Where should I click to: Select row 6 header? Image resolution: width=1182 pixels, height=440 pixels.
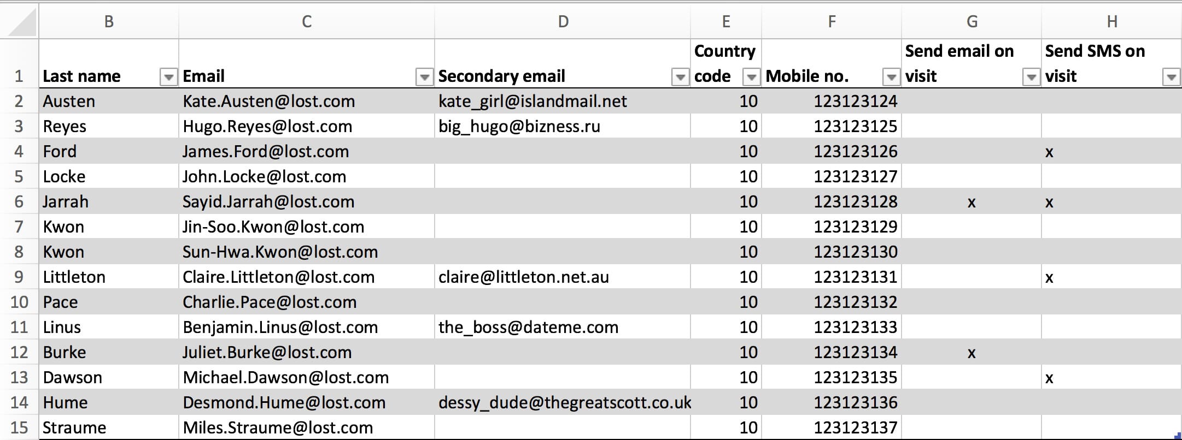coord(19,201)
